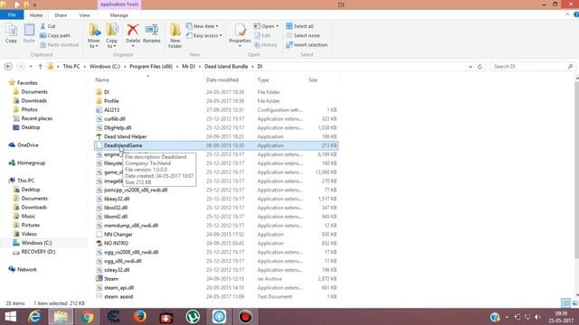Click into the Search DI box
Screen dimensions: 579x325
point(533,67)
